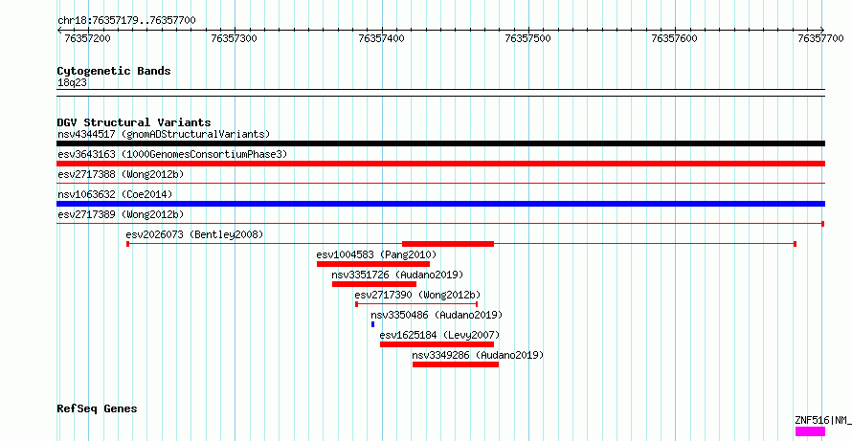Click the chr18:76357179..76357700 region label
852x441 pixels.
(126, 21)
